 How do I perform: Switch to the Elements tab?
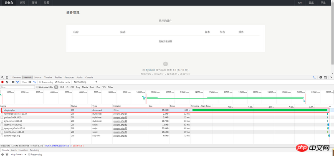17,78
